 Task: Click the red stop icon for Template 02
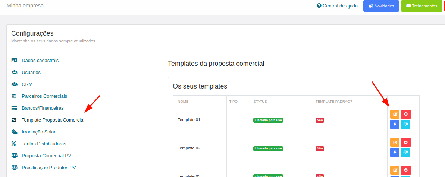[406, 142]
